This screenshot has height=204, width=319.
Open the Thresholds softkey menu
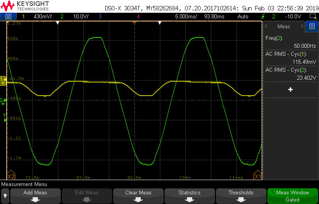(x=241, y=196)
